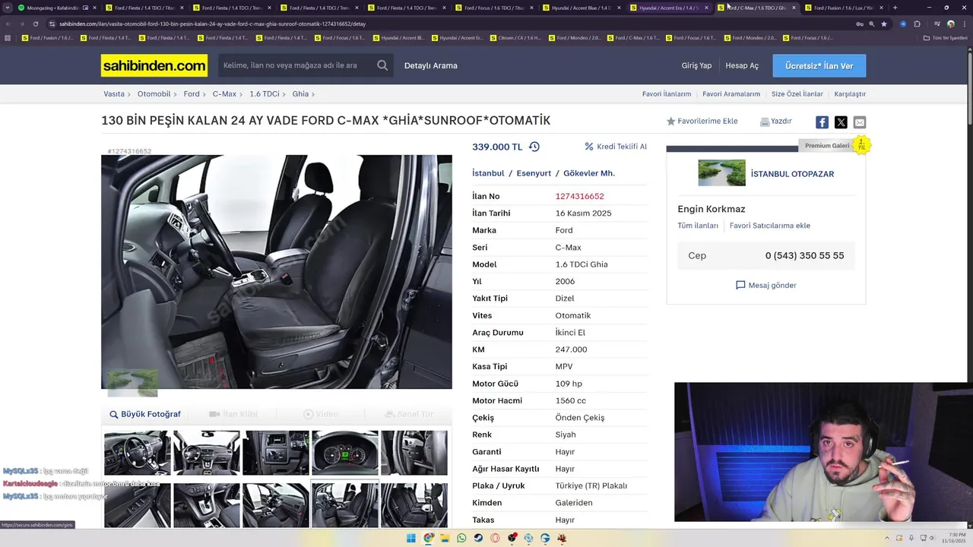
Task: Open Detaylı Arama
Action: coord(431,65)
